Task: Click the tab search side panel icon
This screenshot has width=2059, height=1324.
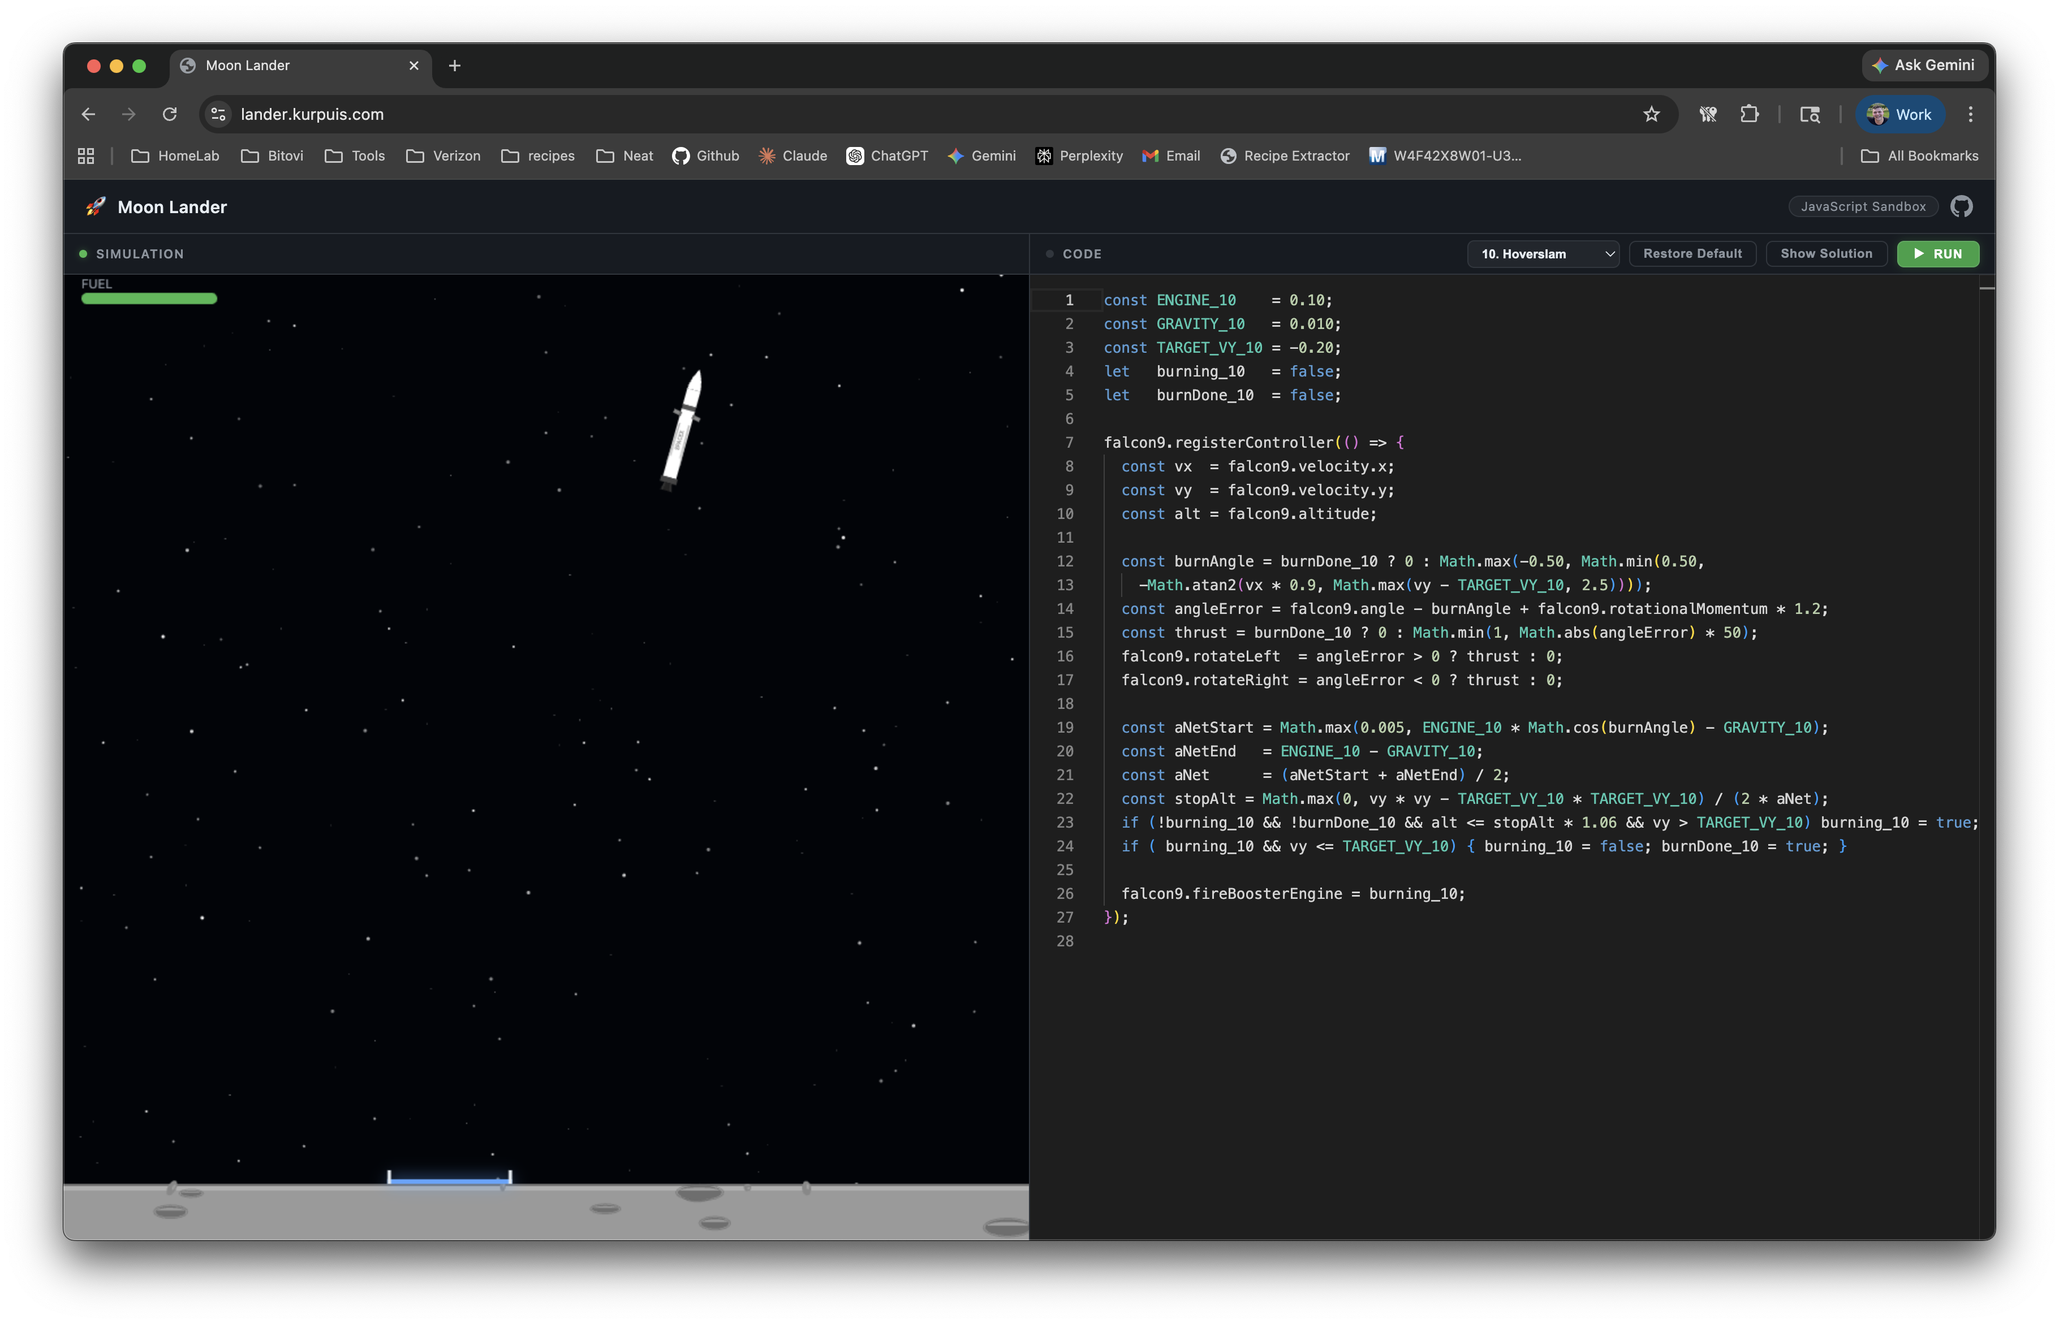Action: pos(1810,114)
